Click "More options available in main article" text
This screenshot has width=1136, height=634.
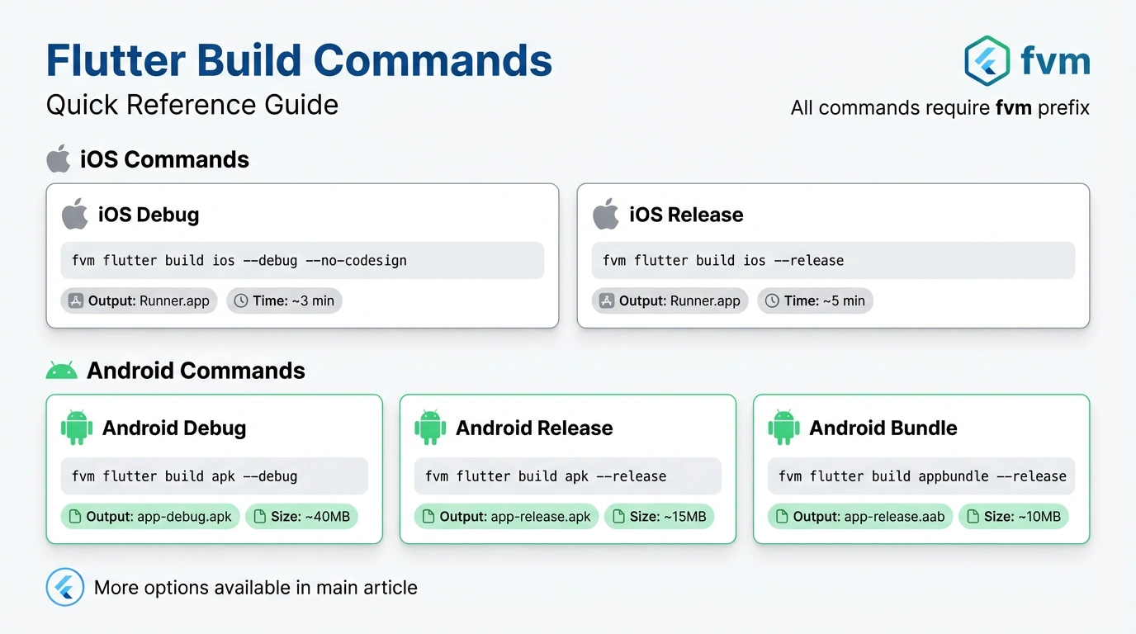click(x=256, y=588)
